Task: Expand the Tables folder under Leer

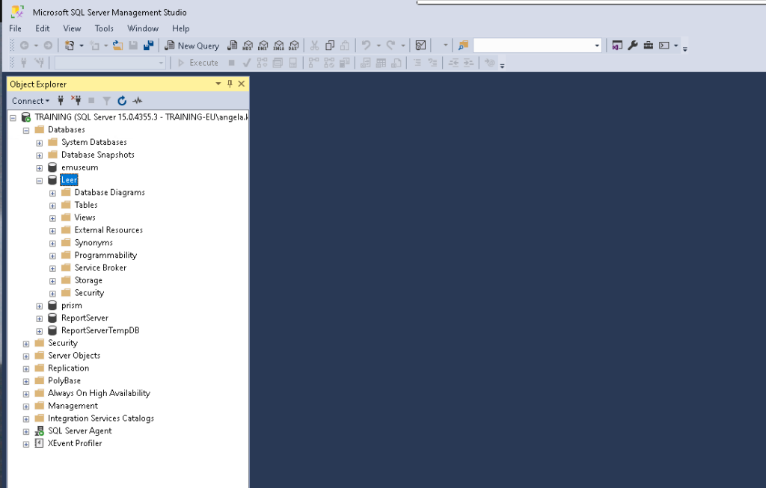Action: point(53,206)
